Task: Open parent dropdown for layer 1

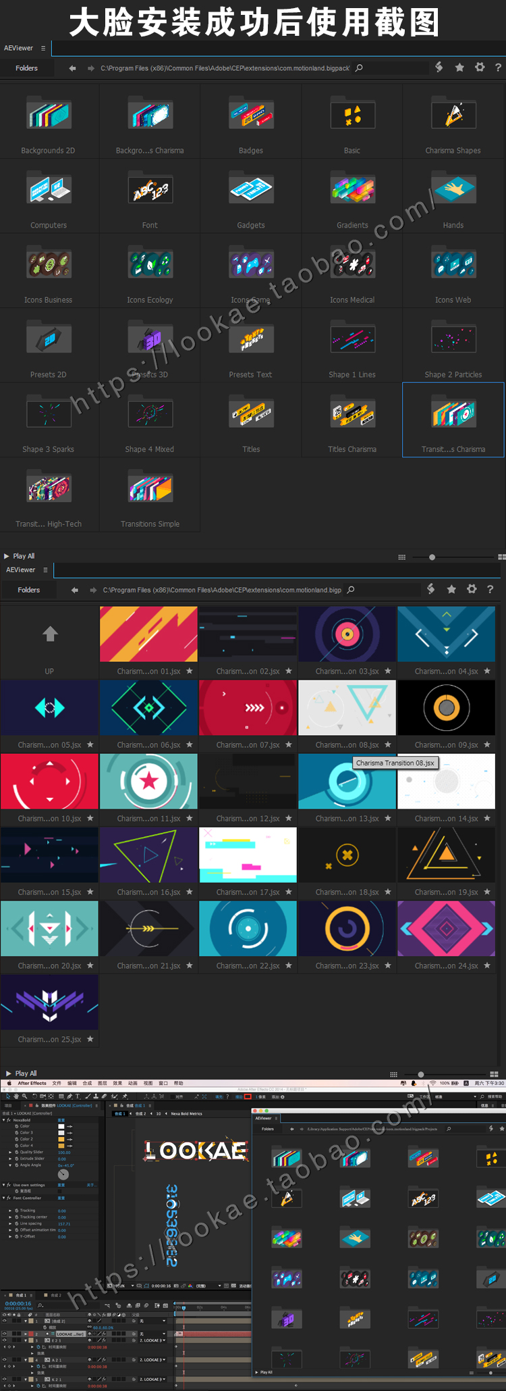Action: 163,1321
